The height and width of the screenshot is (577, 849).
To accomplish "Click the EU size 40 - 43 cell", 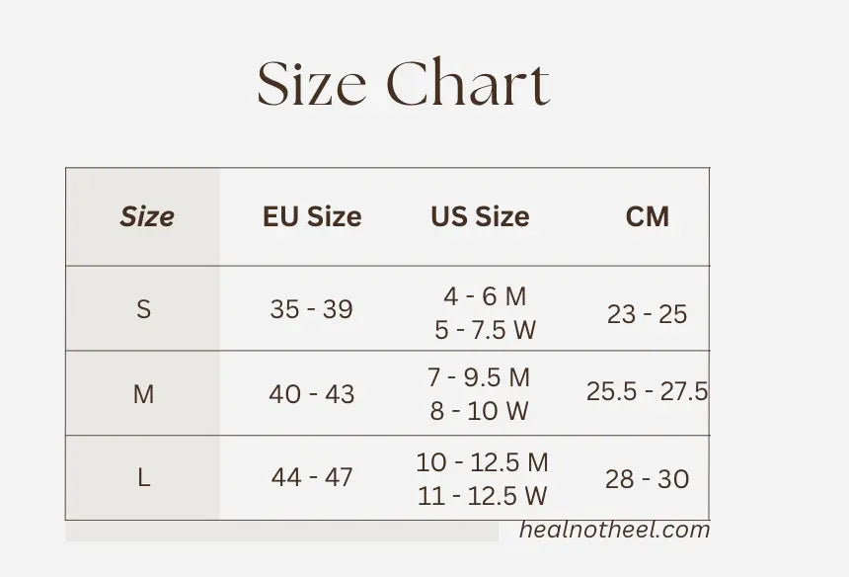I will click(311, 394).
